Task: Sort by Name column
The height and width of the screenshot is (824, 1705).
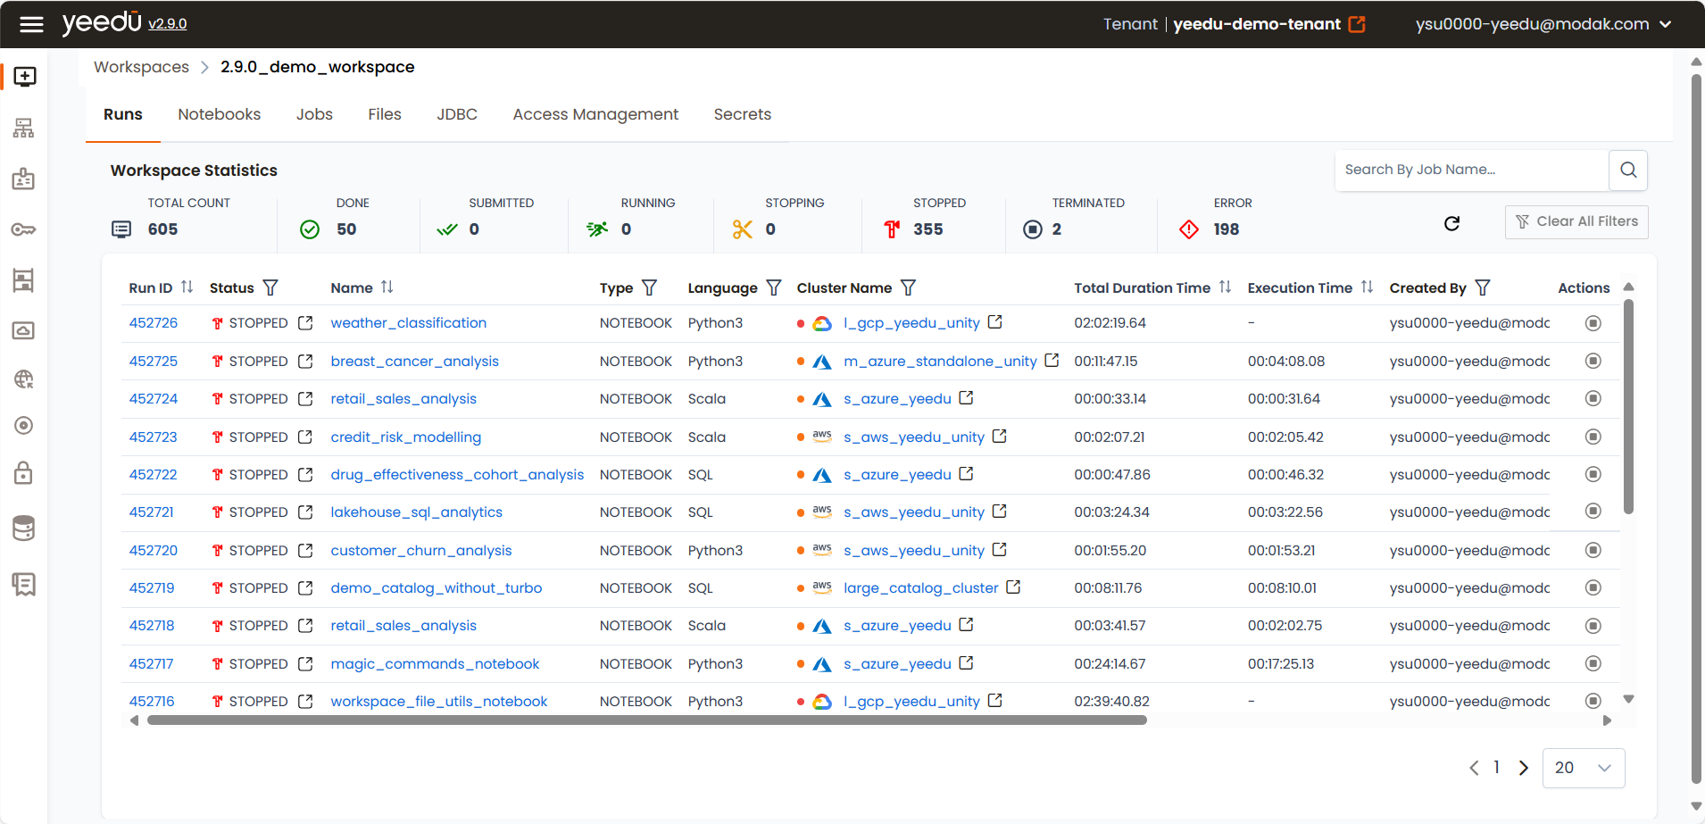Action: [387, 287]
